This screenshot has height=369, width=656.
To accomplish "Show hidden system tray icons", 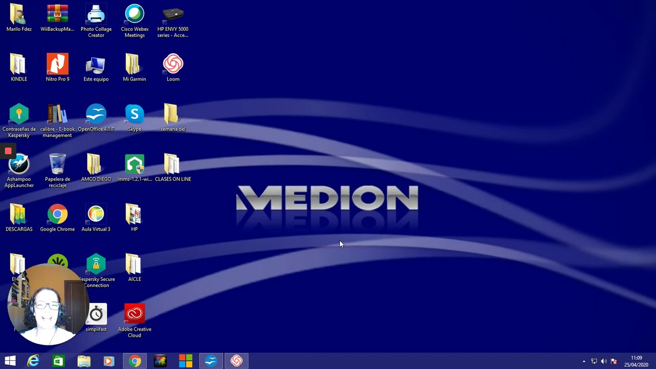I will pyautogui.click(x=584, y=361).
